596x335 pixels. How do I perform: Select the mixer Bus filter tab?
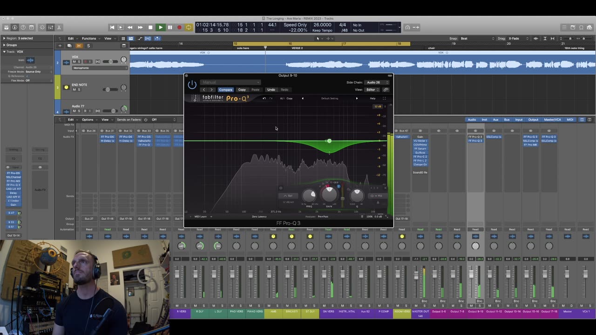pyautogui.click(x=507, y=120)
